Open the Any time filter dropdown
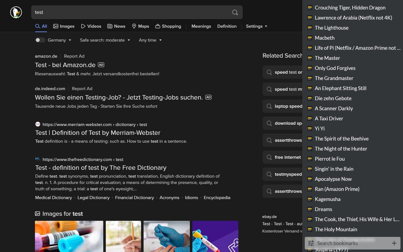 (x=150, y=40)
